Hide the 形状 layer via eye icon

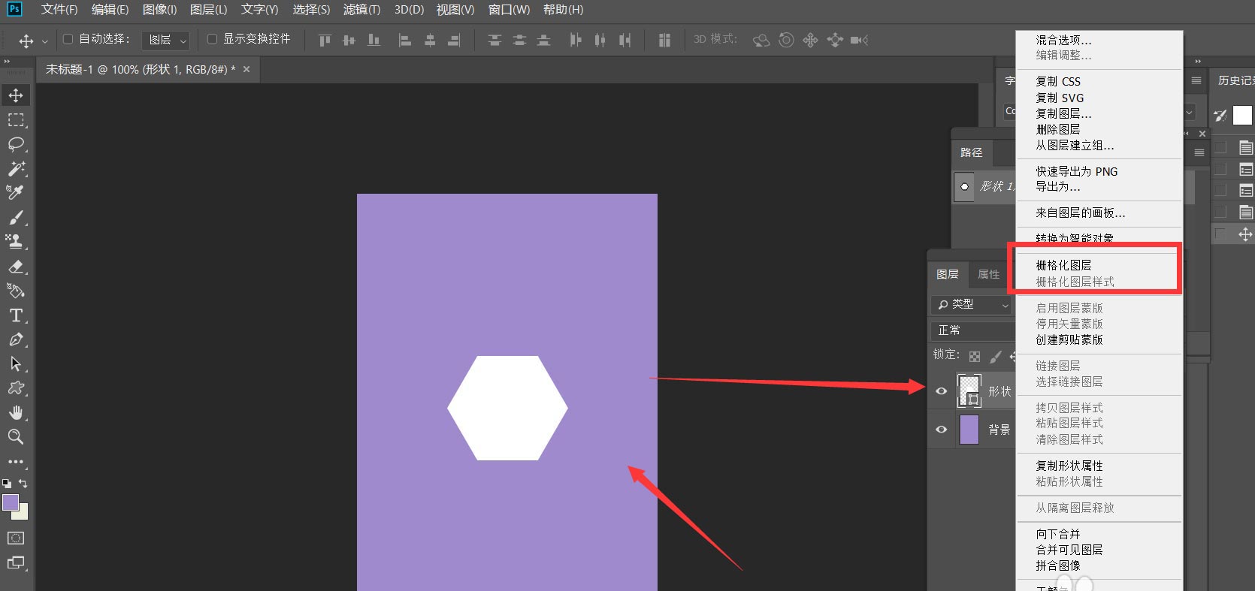(941, 391)
